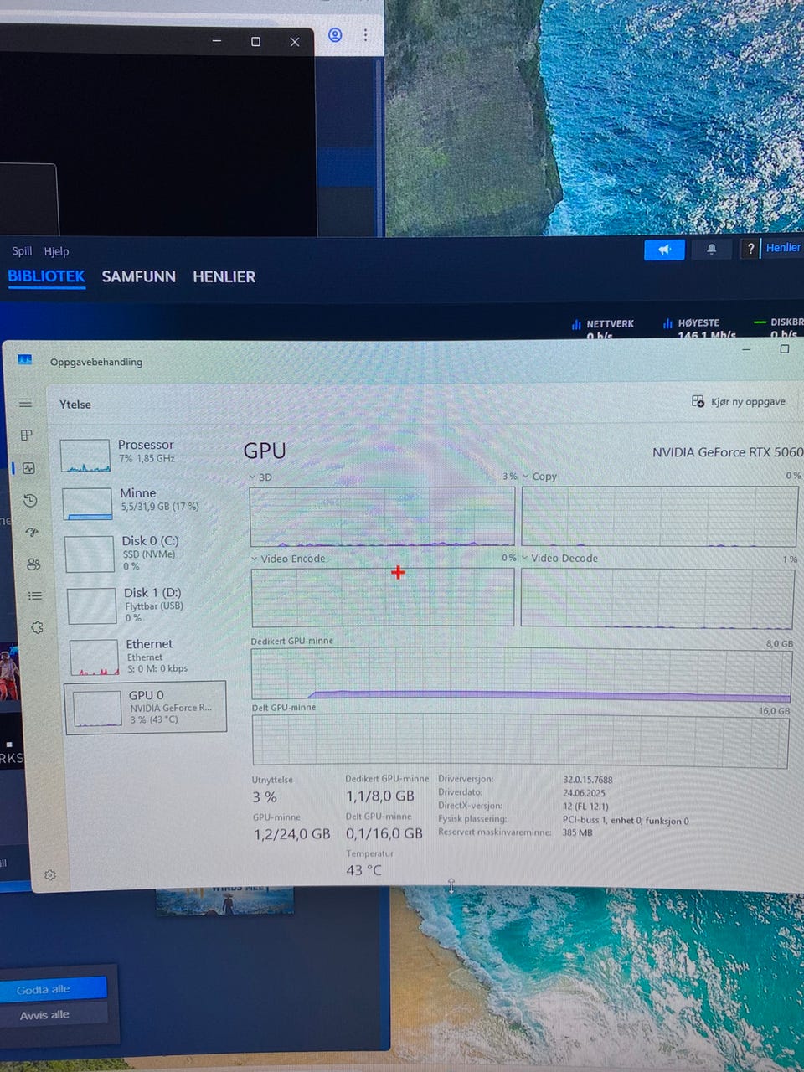This screenshot has width=804, height=1072.
Task: Maximize the Oppgavebehandling window
Action: [785, 348]
